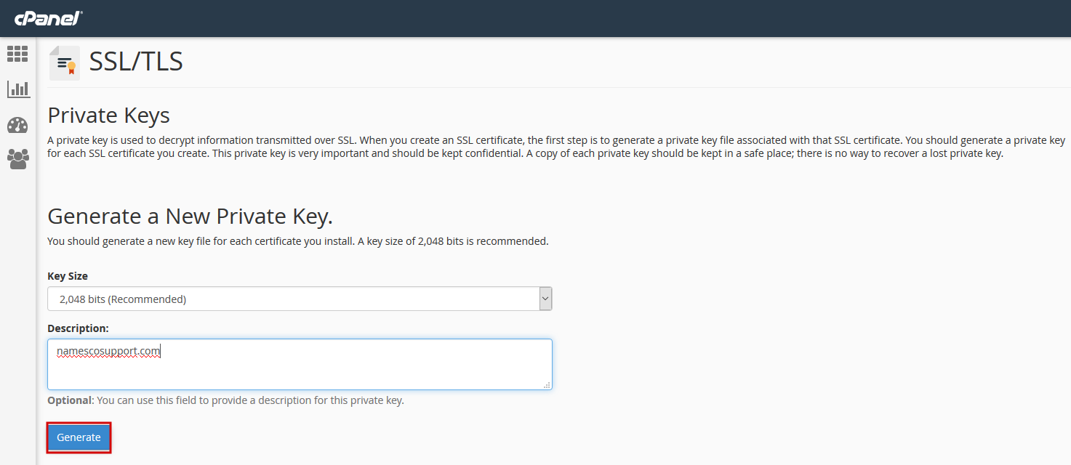The width and height of the screenshot is (1071, 465).
Task: Click the Description box resize handle
Action: point(547,385)
